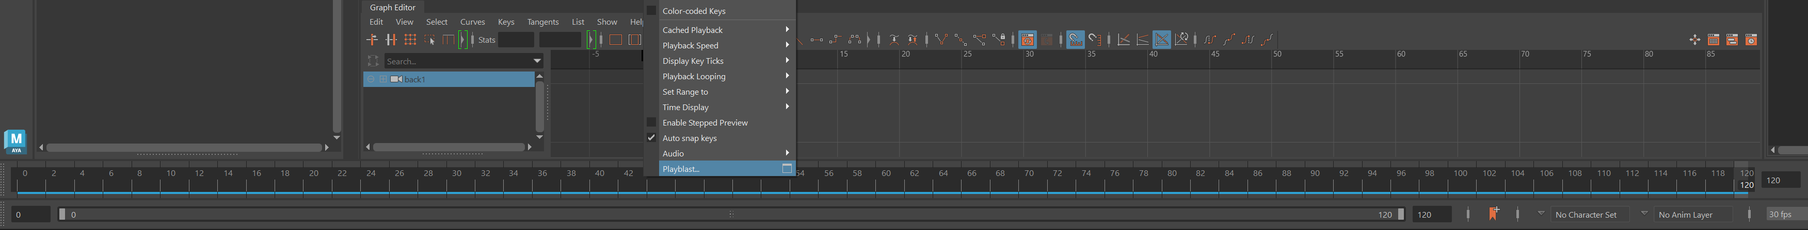The image size is (1808, 230).
Task: Toggle Enable Stepped Preview checkbox
Action: pyautogui.click(x=651, y=122)
